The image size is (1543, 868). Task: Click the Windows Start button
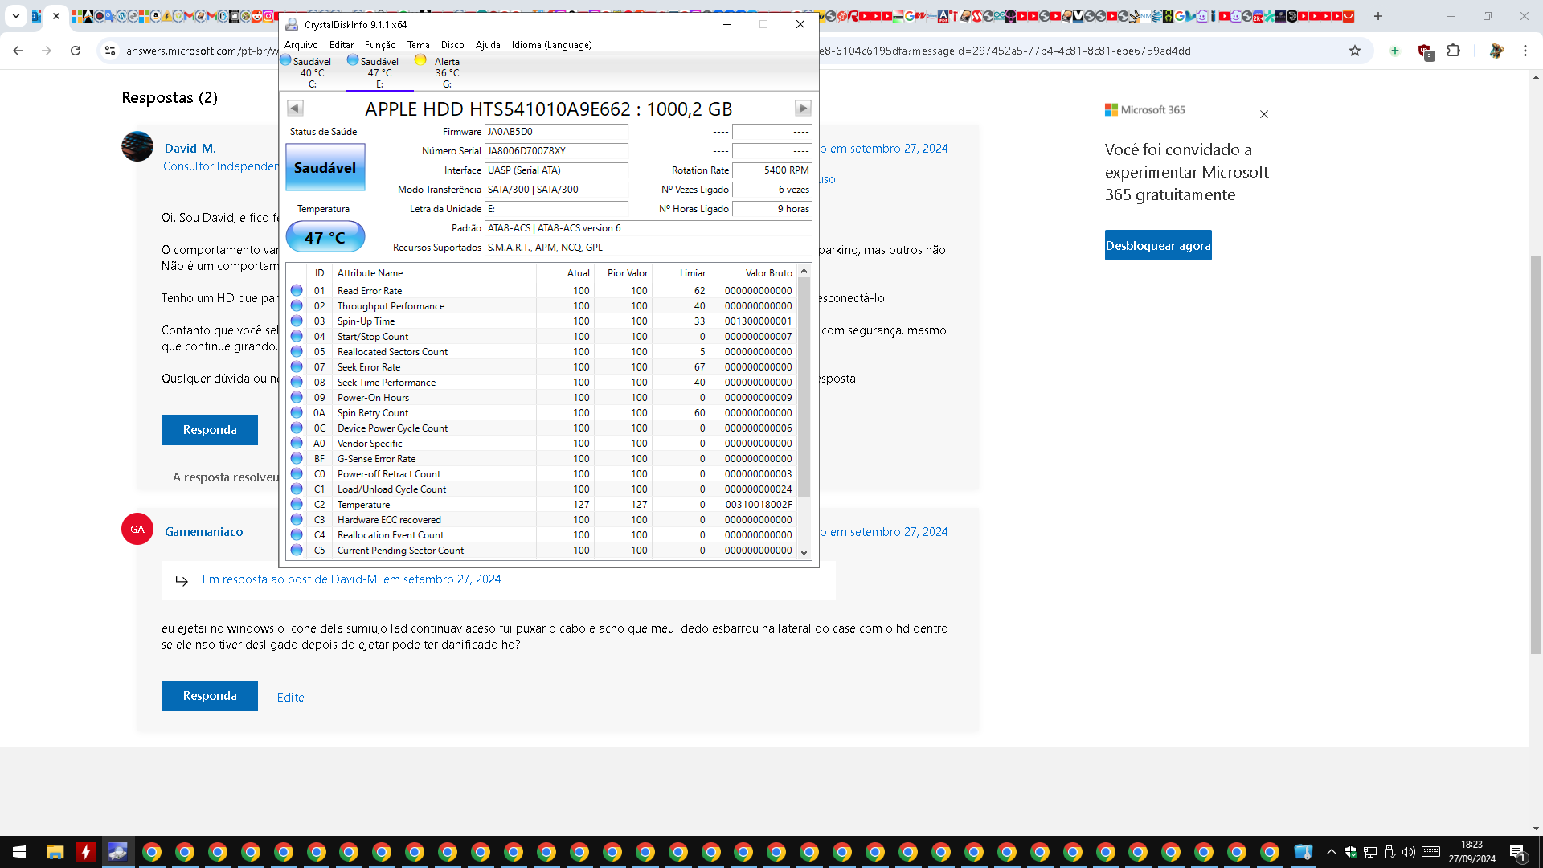[19, 852]
